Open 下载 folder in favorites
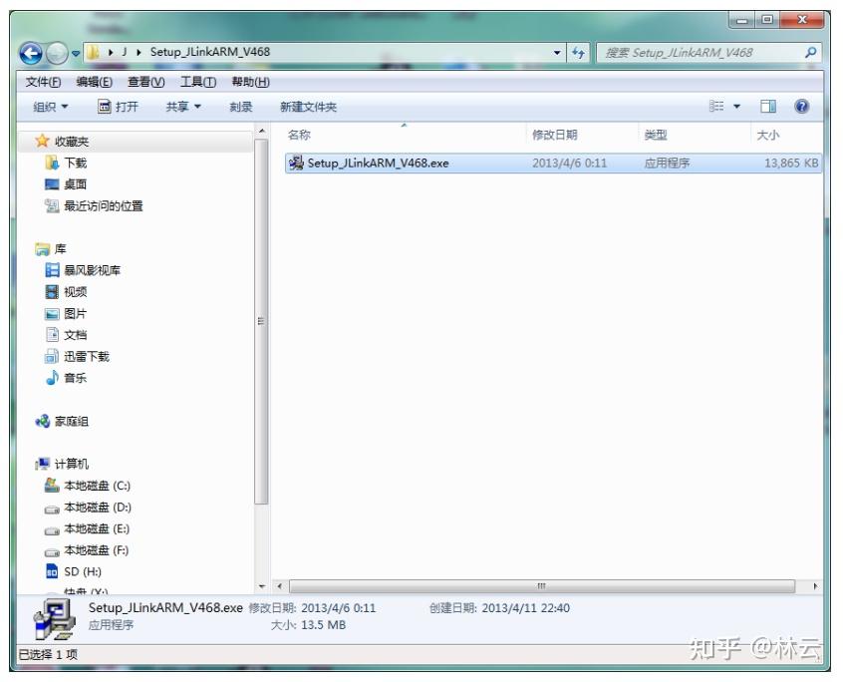 pos(66,163)
